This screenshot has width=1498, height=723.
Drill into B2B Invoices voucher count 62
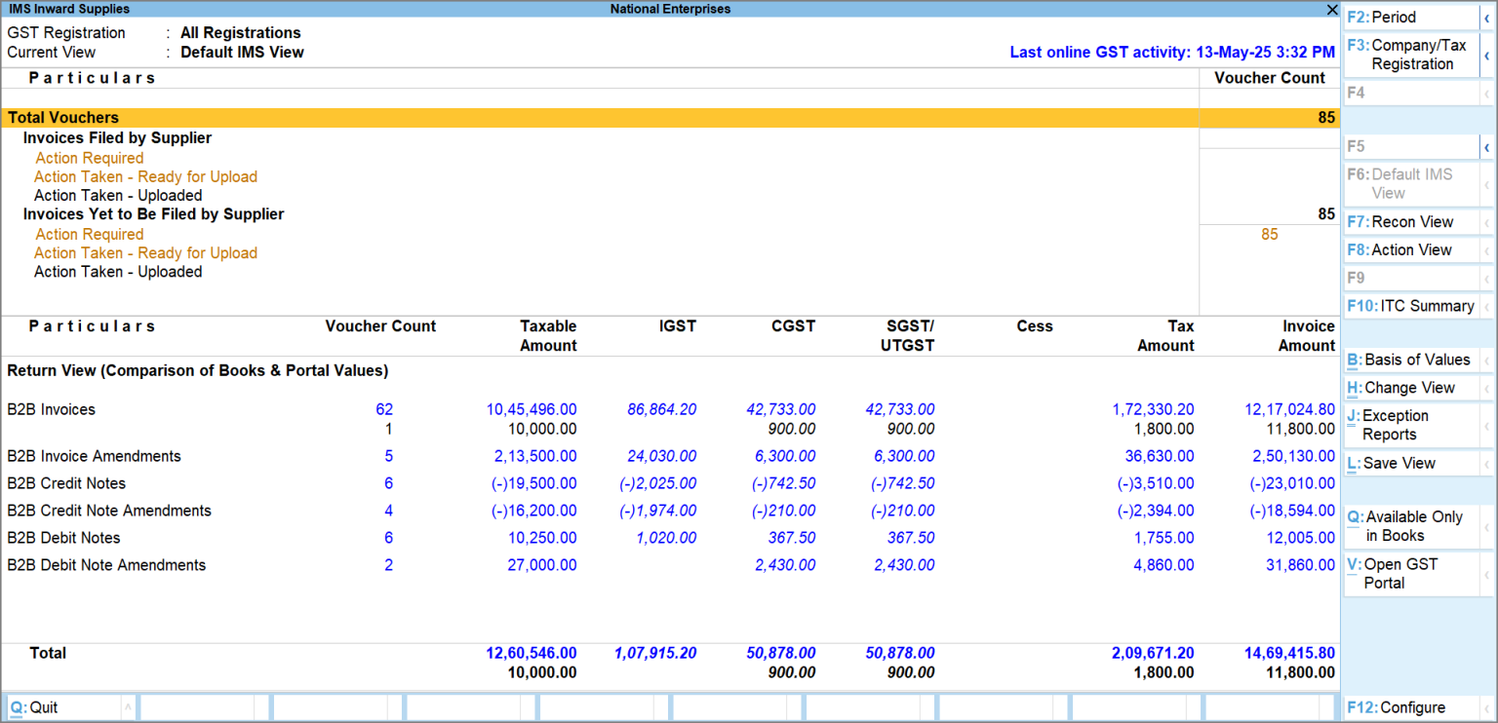(384, 409)
